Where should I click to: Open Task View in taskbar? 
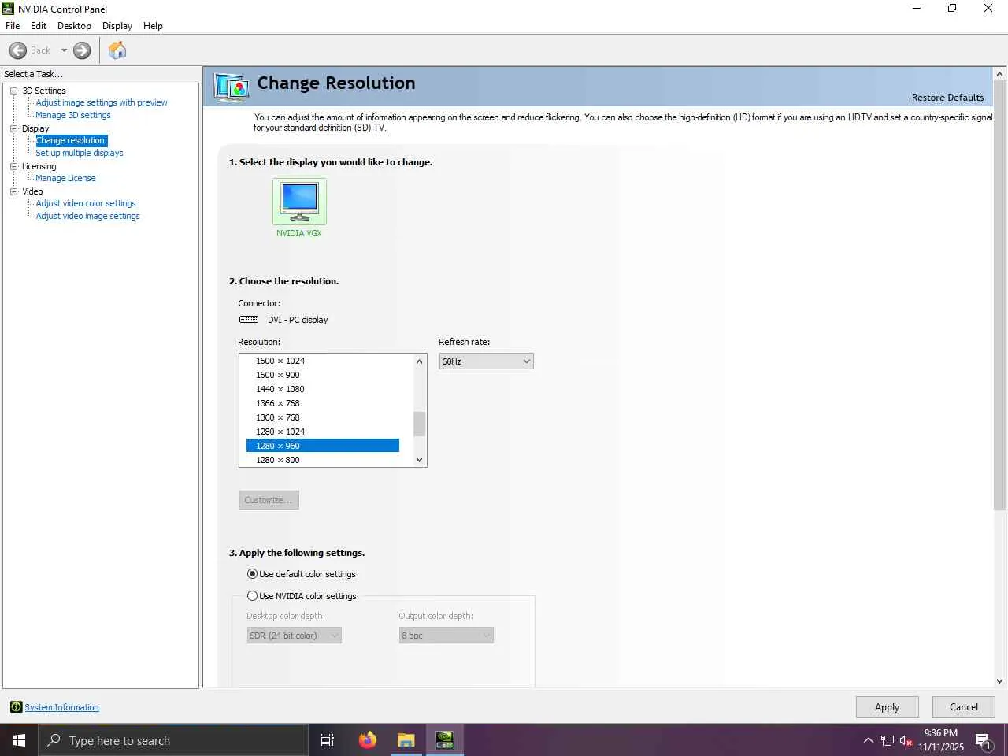pos(328,740)
